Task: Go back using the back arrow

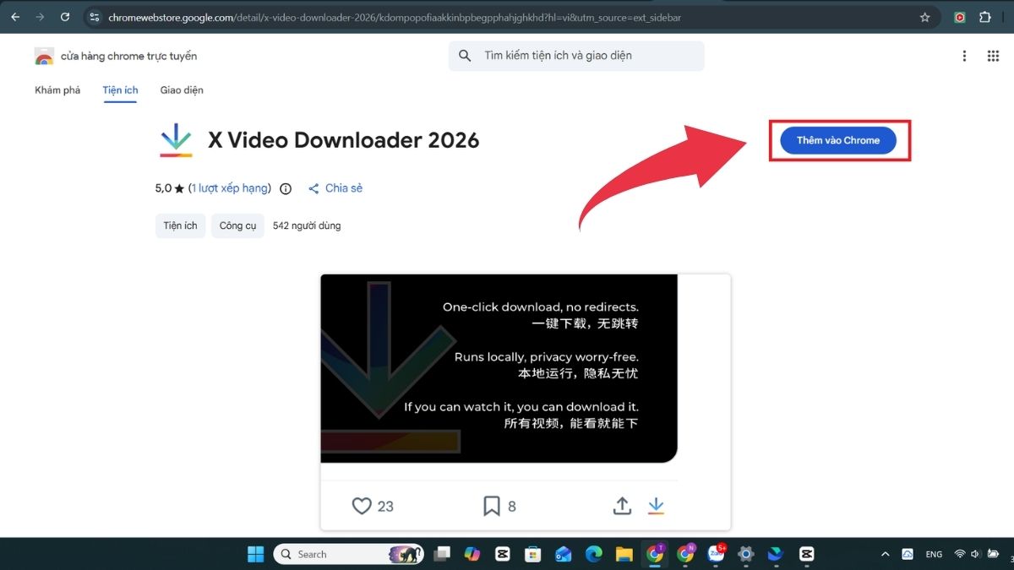Action: [x=15, y=17]
